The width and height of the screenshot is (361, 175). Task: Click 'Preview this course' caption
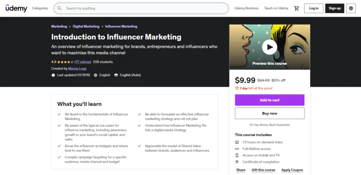coord(270,63)
